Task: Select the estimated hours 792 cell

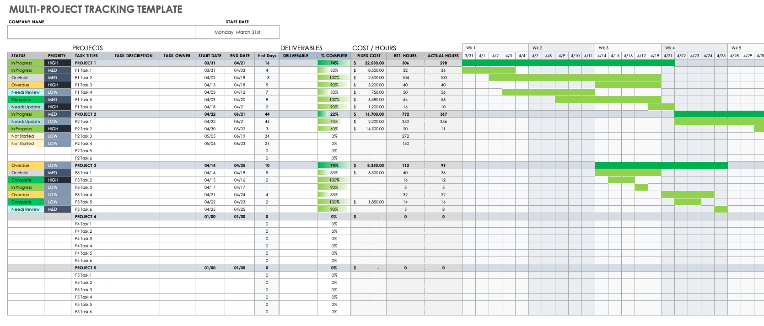Action: pyautogui.click(x=405, y=114)
